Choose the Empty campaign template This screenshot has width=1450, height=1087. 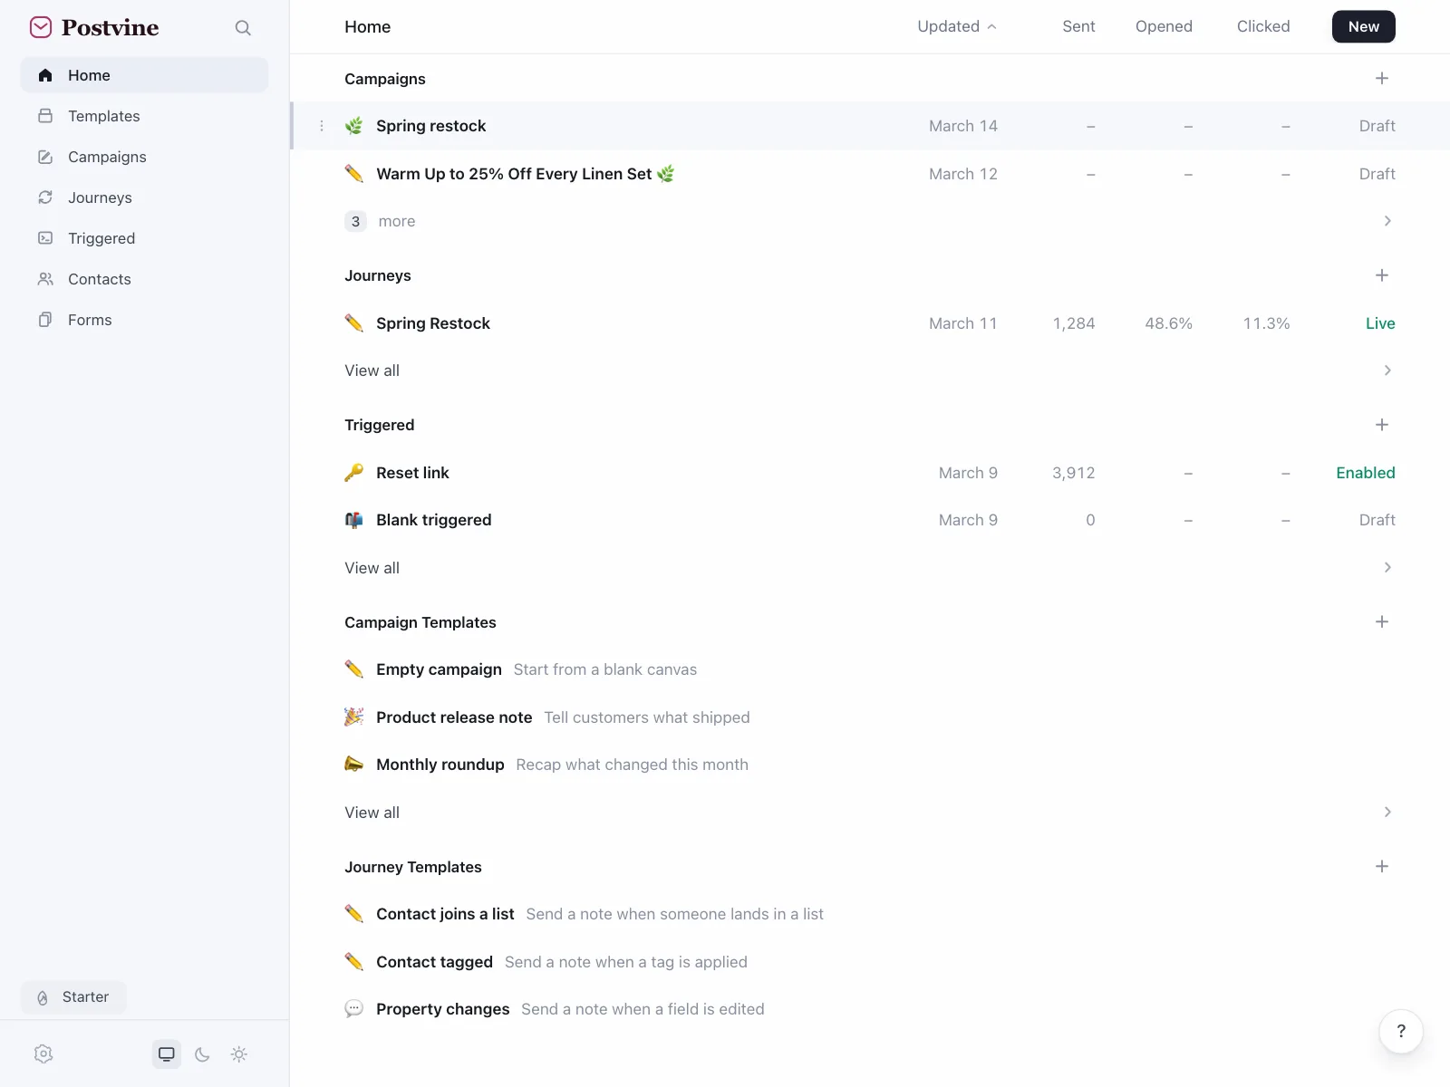[870, 669]
